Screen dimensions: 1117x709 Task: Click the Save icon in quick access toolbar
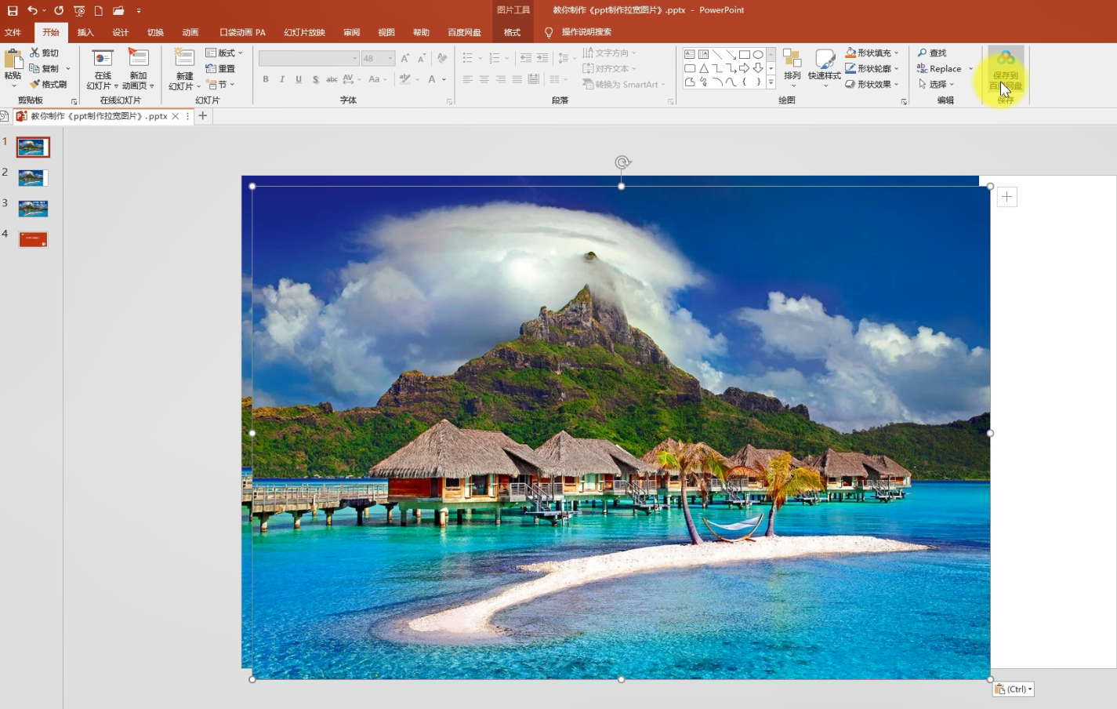[13, 10]
